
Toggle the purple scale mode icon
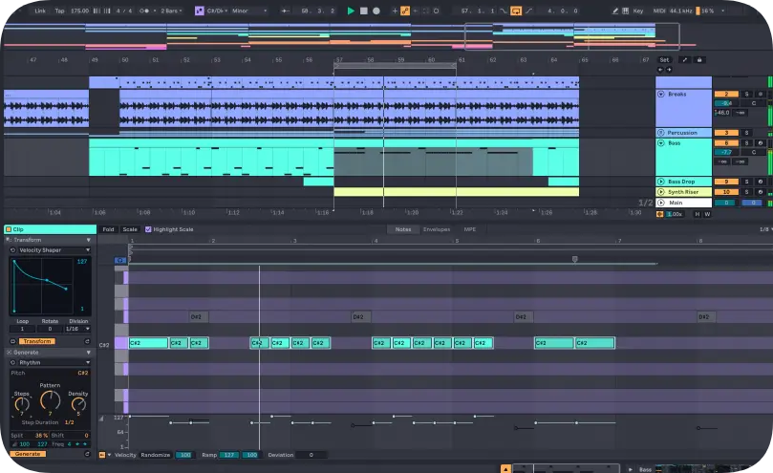click(199, 11)
